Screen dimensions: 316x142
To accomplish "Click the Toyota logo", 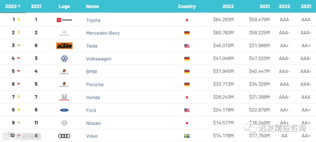I will [64, 20].
